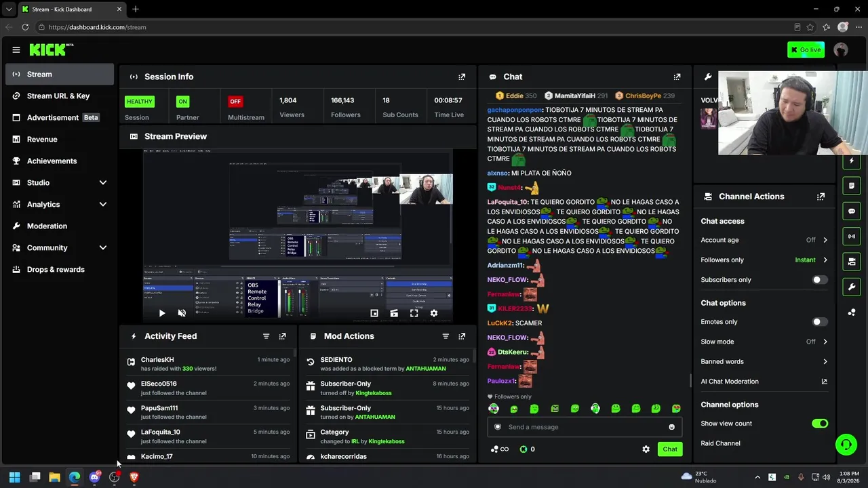This screenshot has height=488, width=868.
Task: Go to Stream URL & Key
Action: coord(60,96)
